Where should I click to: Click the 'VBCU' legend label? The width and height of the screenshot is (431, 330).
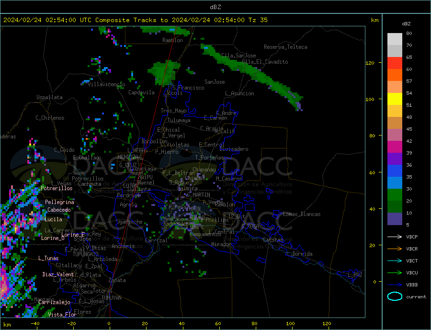click(412, 273)
